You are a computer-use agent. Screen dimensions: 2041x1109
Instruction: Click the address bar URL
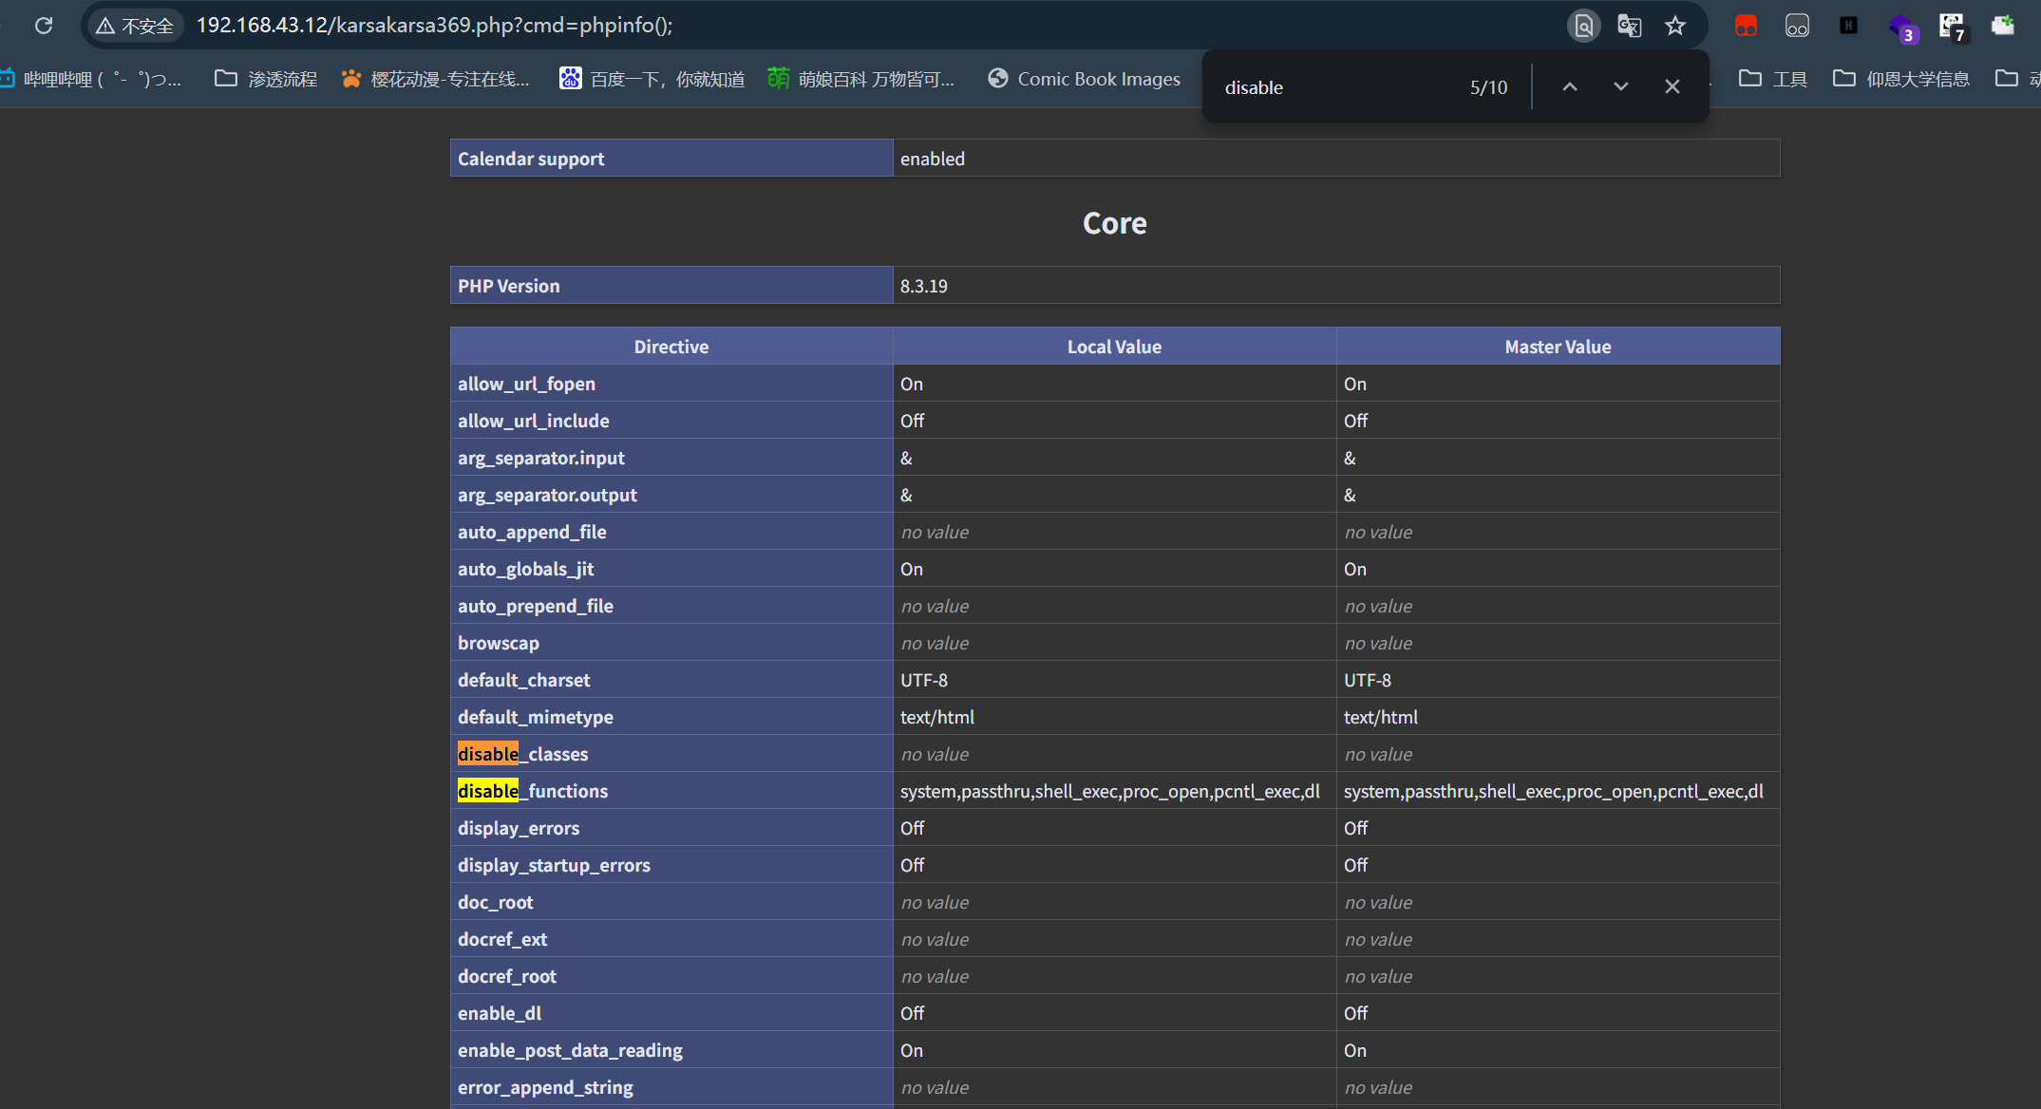[x=435, y=26]
